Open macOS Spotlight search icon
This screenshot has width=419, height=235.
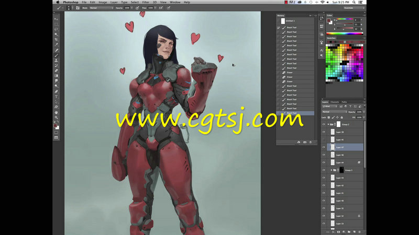(354, 2)
